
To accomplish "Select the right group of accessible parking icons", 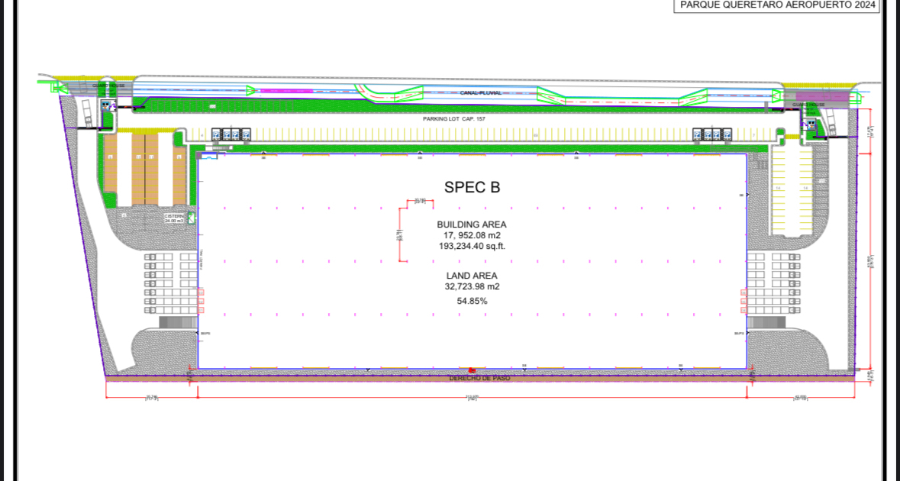I will click(711, 135).
